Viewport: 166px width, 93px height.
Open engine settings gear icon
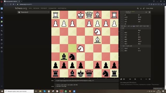click(x=146, y=12)
